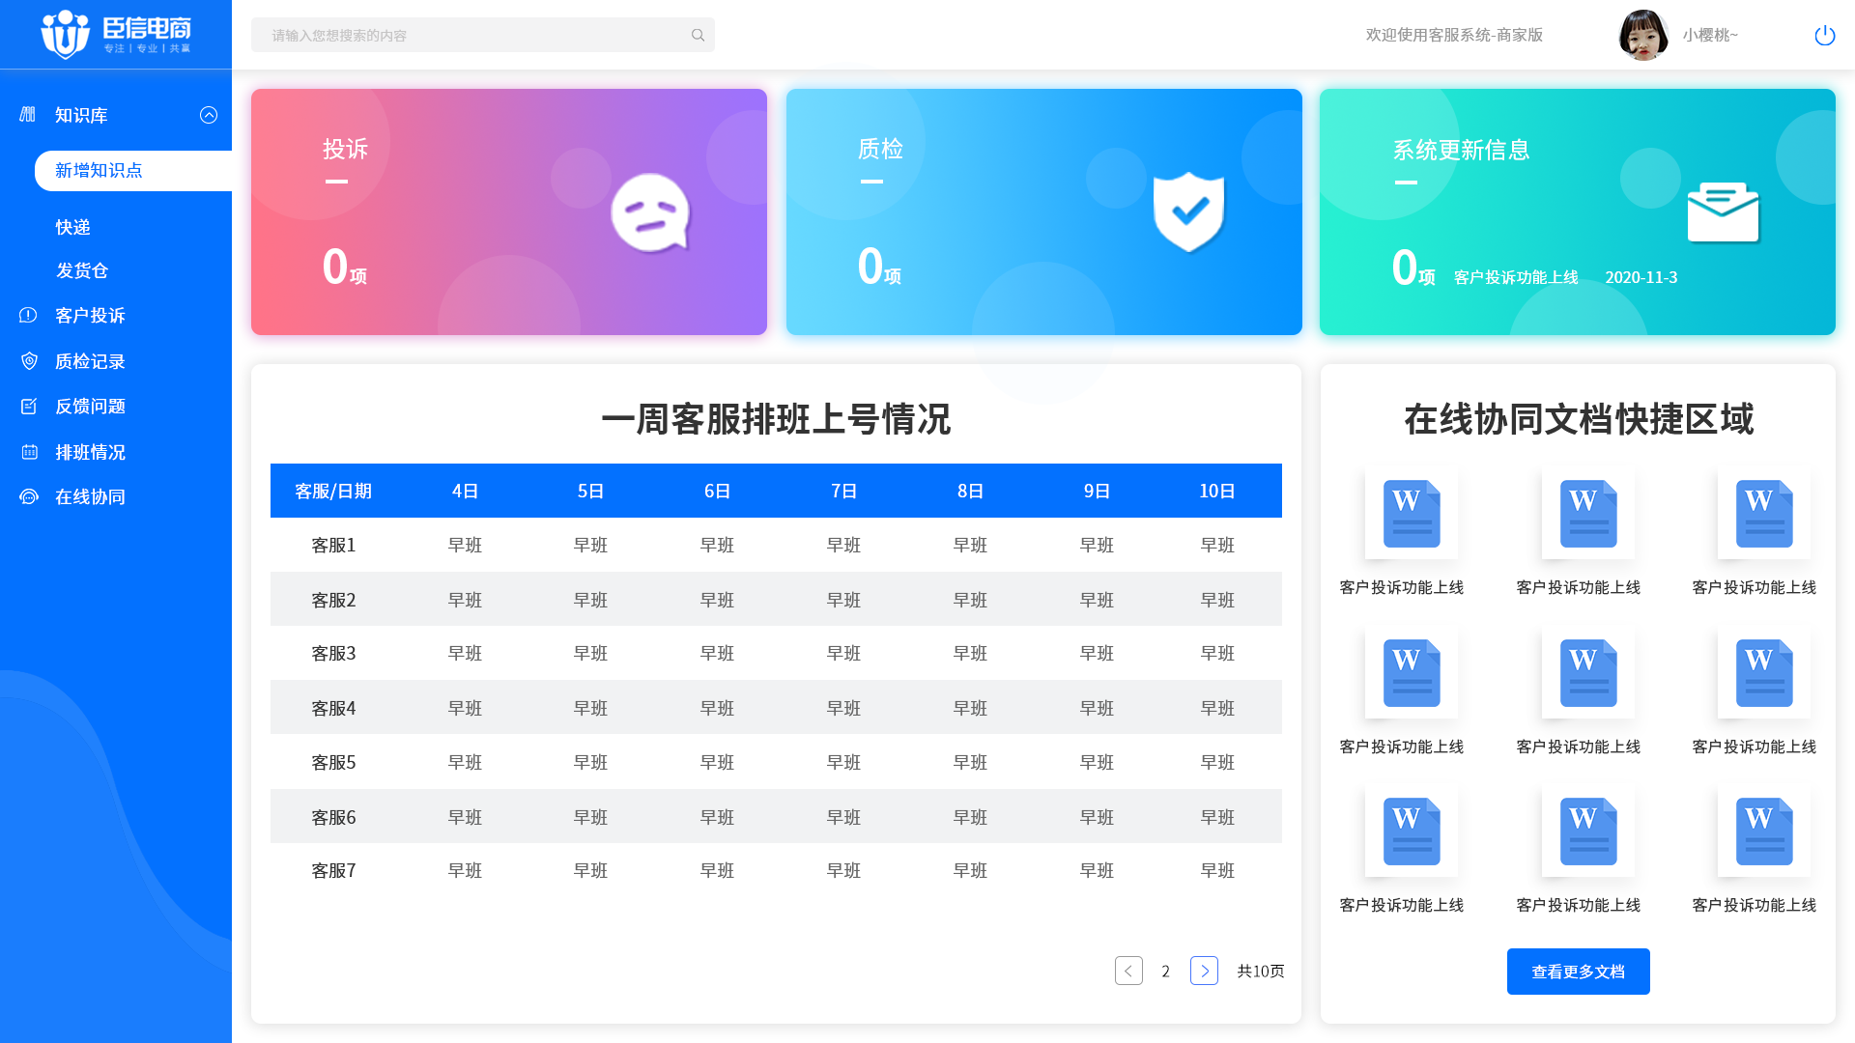Image resolution: width=1855 pixels, height=1043 pixels.
Task: Open middle Word document in top row
Action: coord(1587,514)
